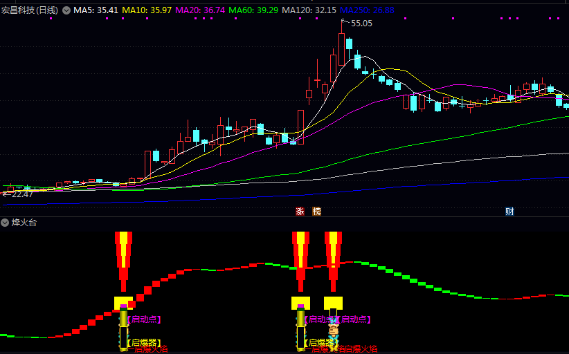
Task: Click the MA10: 35.97 moving average label
Action: 147,10
